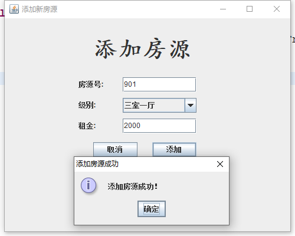Click the dropdown arrow of 级别 selector
The image size is (295, 236).
[191, 106]
